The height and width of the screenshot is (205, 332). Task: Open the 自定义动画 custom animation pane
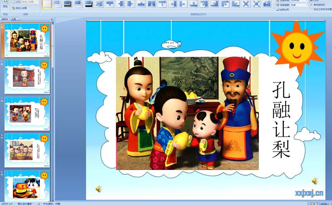20,8
